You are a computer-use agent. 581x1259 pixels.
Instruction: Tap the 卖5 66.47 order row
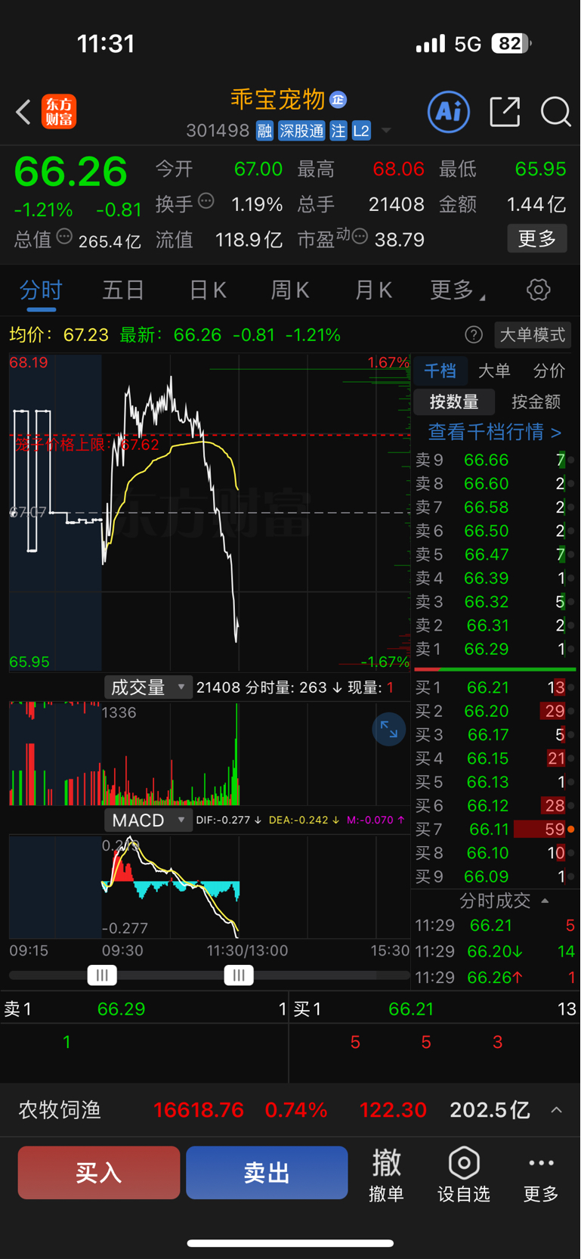496,554
